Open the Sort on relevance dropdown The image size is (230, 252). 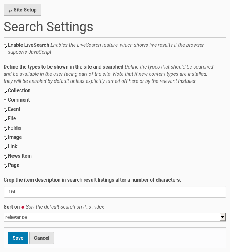[x=112, y=217]
